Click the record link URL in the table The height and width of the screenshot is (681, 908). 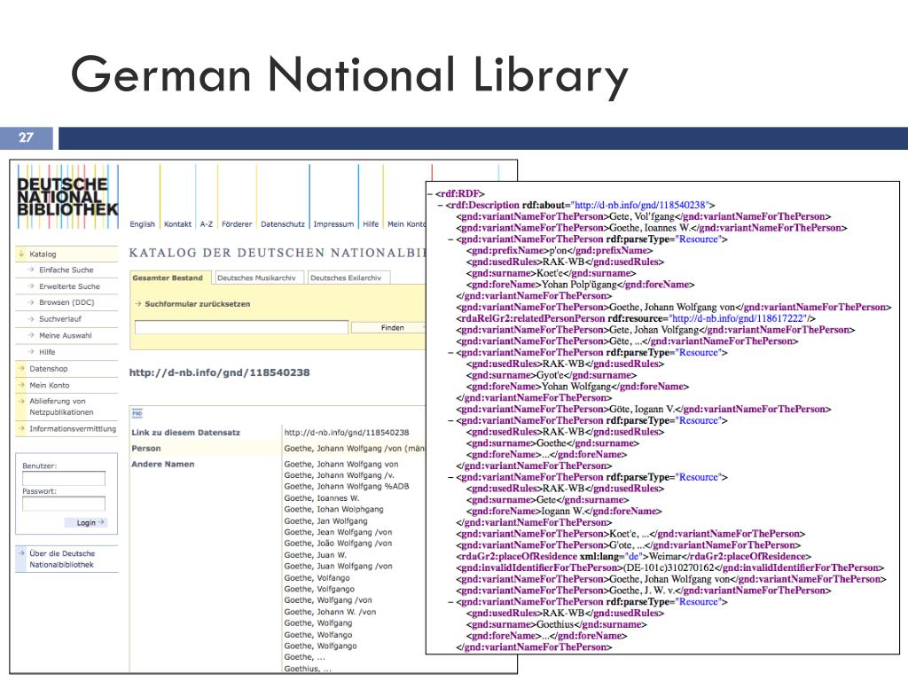(347, 433)
